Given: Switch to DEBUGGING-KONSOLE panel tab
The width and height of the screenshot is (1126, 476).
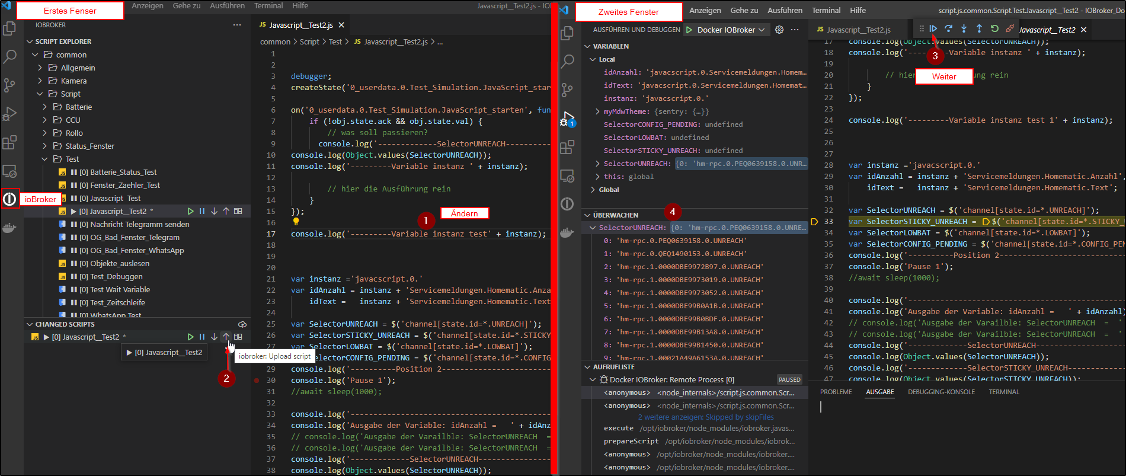Looking at the screenshot, I should click(941, 392).
